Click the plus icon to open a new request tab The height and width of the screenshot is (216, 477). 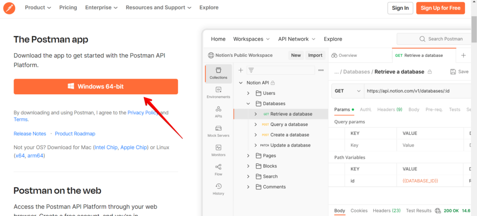coord(463,56)
